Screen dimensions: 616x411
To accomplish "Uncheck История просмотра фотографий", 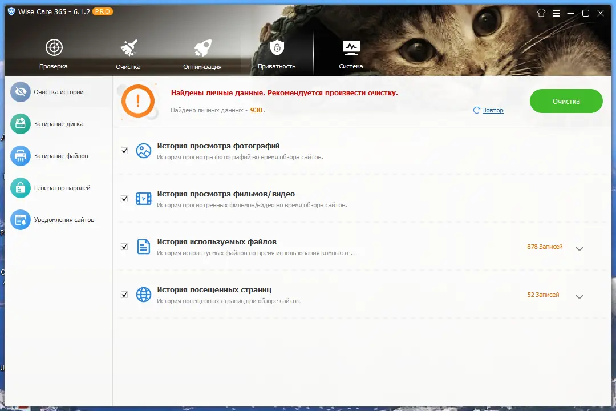I will tap(124, 151).
